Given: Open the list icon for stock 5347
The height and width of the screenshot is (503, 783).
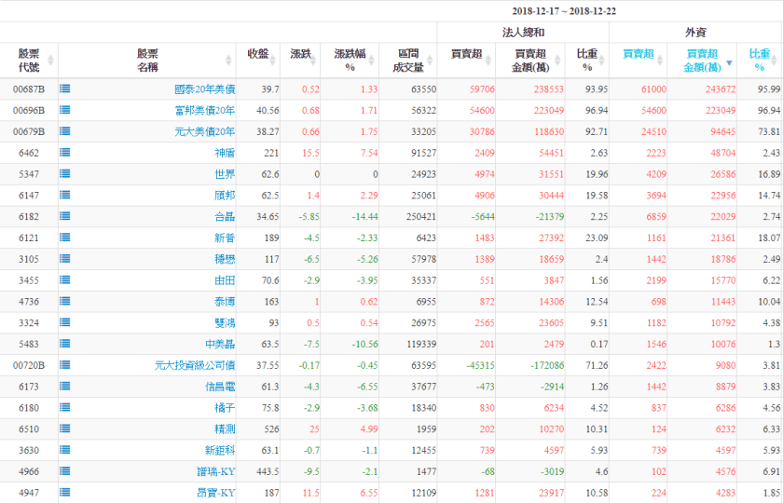Looking at the screenshot, I should coord(65,174).
